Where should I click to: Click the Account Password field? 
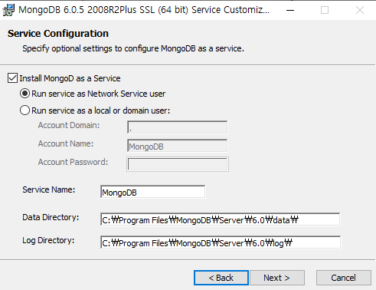point(178,164)
